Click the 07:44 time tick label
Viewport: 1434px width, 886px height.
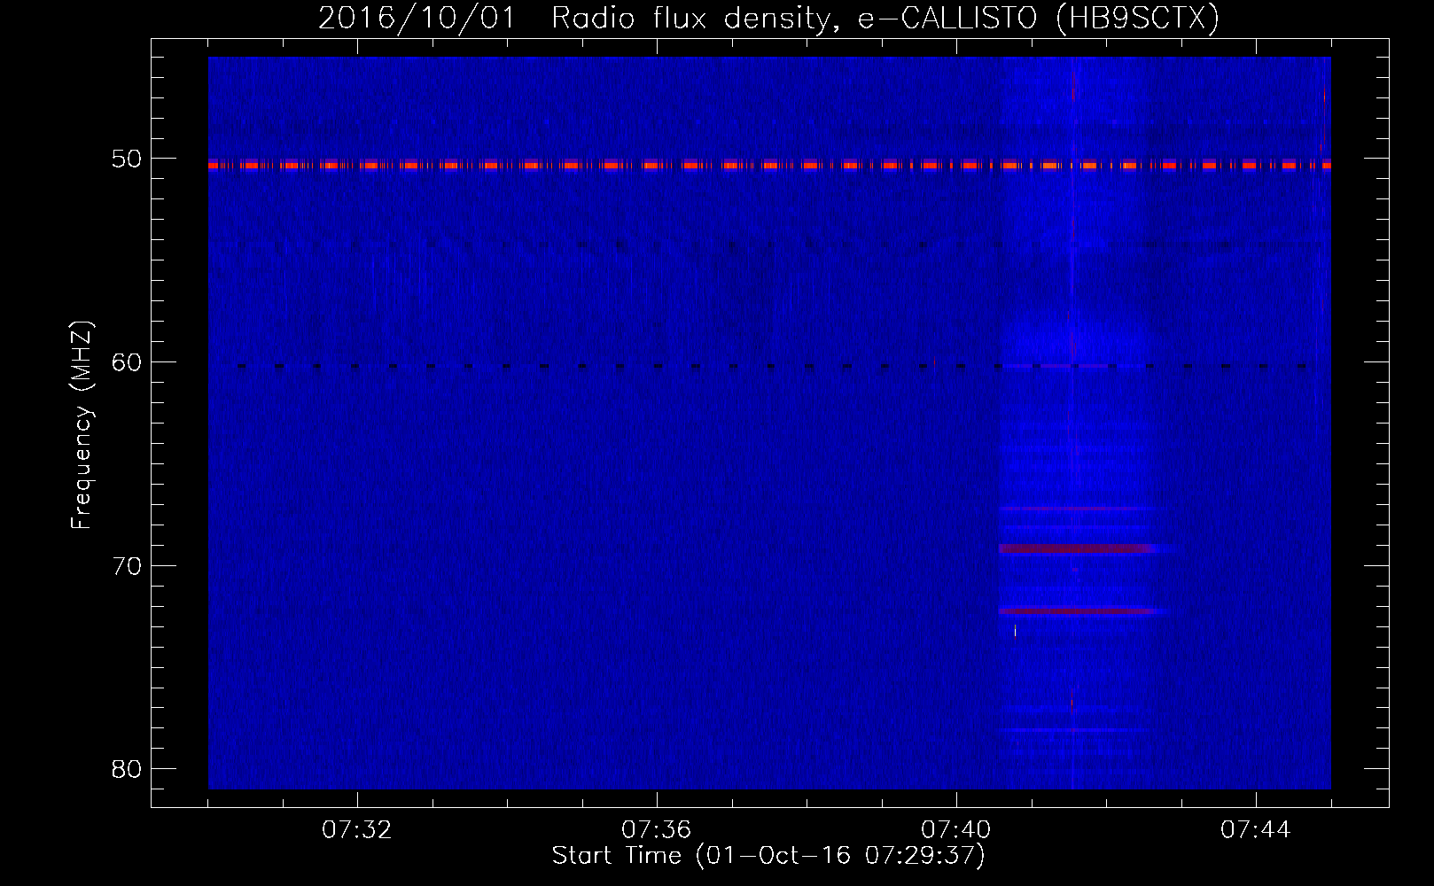tap(1256, 830)
